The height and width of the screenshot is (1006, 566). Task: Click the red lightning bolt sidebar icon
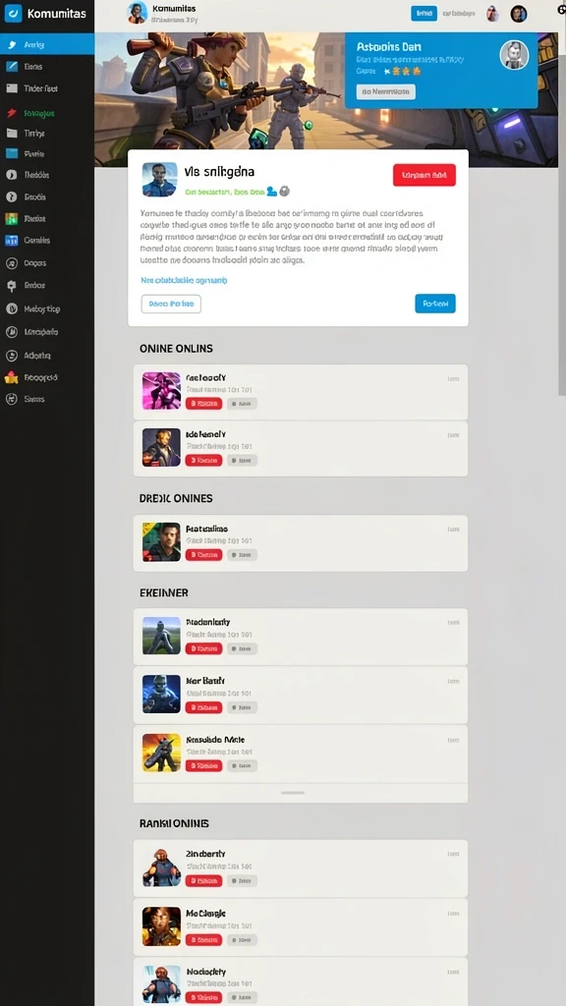11,113
